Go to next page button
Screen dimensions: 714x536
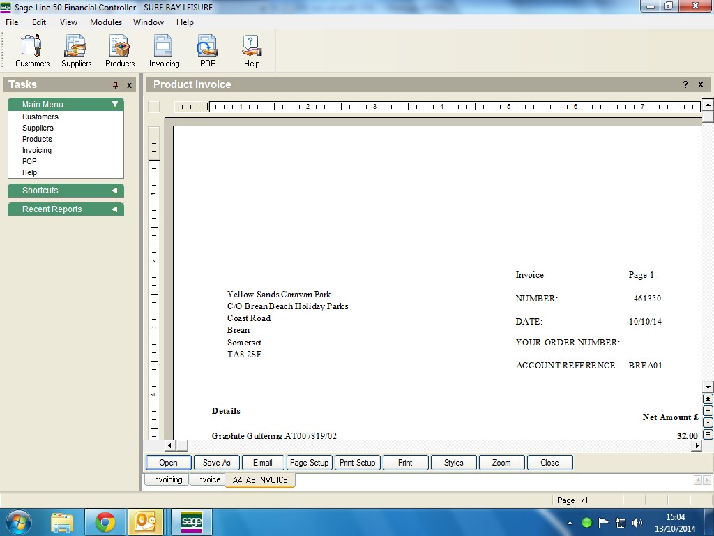coord(708,422)
